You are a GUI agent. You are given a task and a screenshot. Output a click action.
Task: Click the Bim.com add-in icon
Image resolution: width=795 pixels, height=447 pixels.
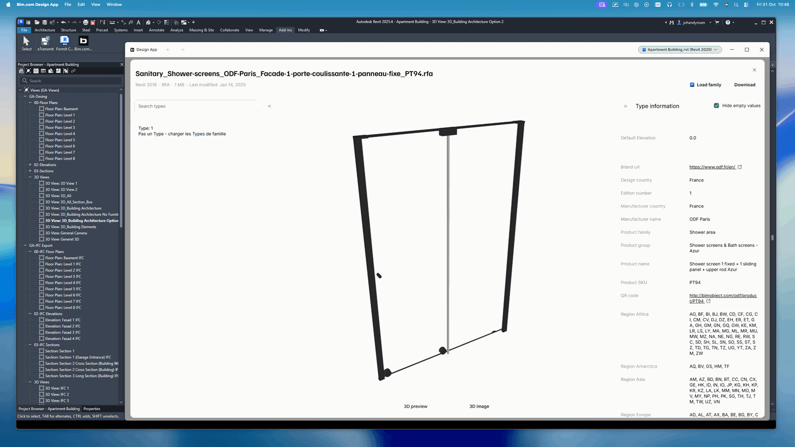[83, 42]
